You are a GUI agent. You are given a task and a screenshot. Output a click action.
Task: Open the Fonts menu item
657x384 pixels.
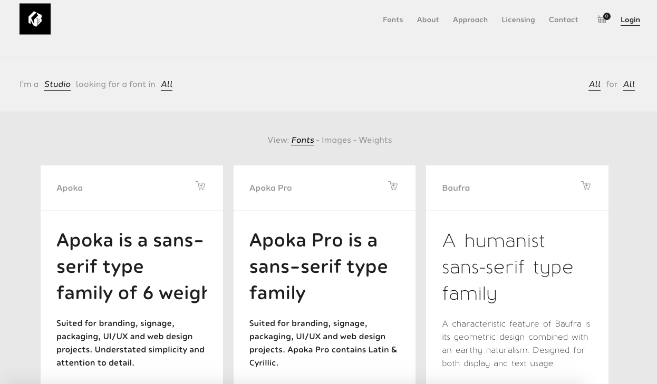point(393,19)
